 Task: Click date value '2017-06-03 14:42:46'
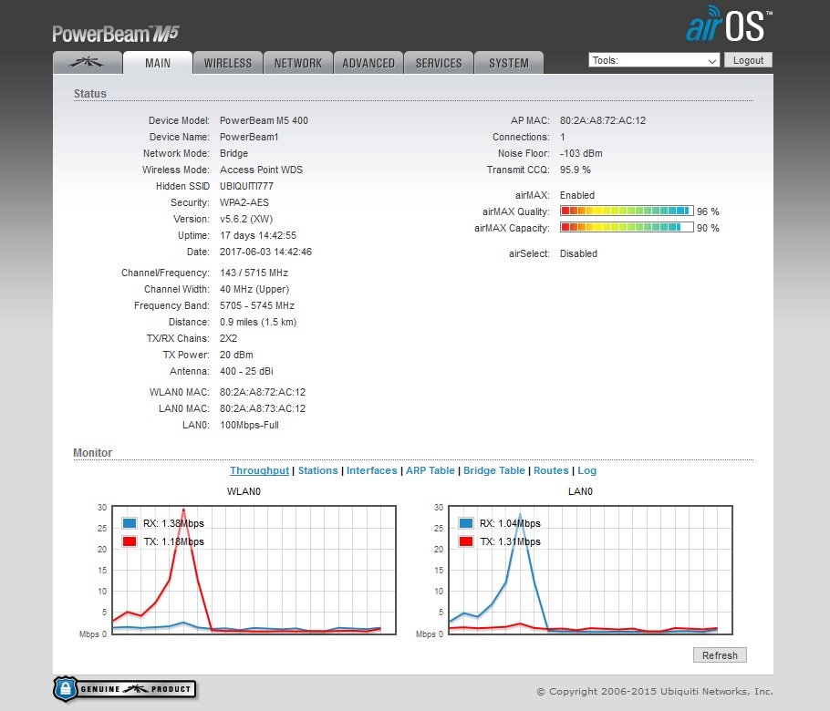click(265, 252)
